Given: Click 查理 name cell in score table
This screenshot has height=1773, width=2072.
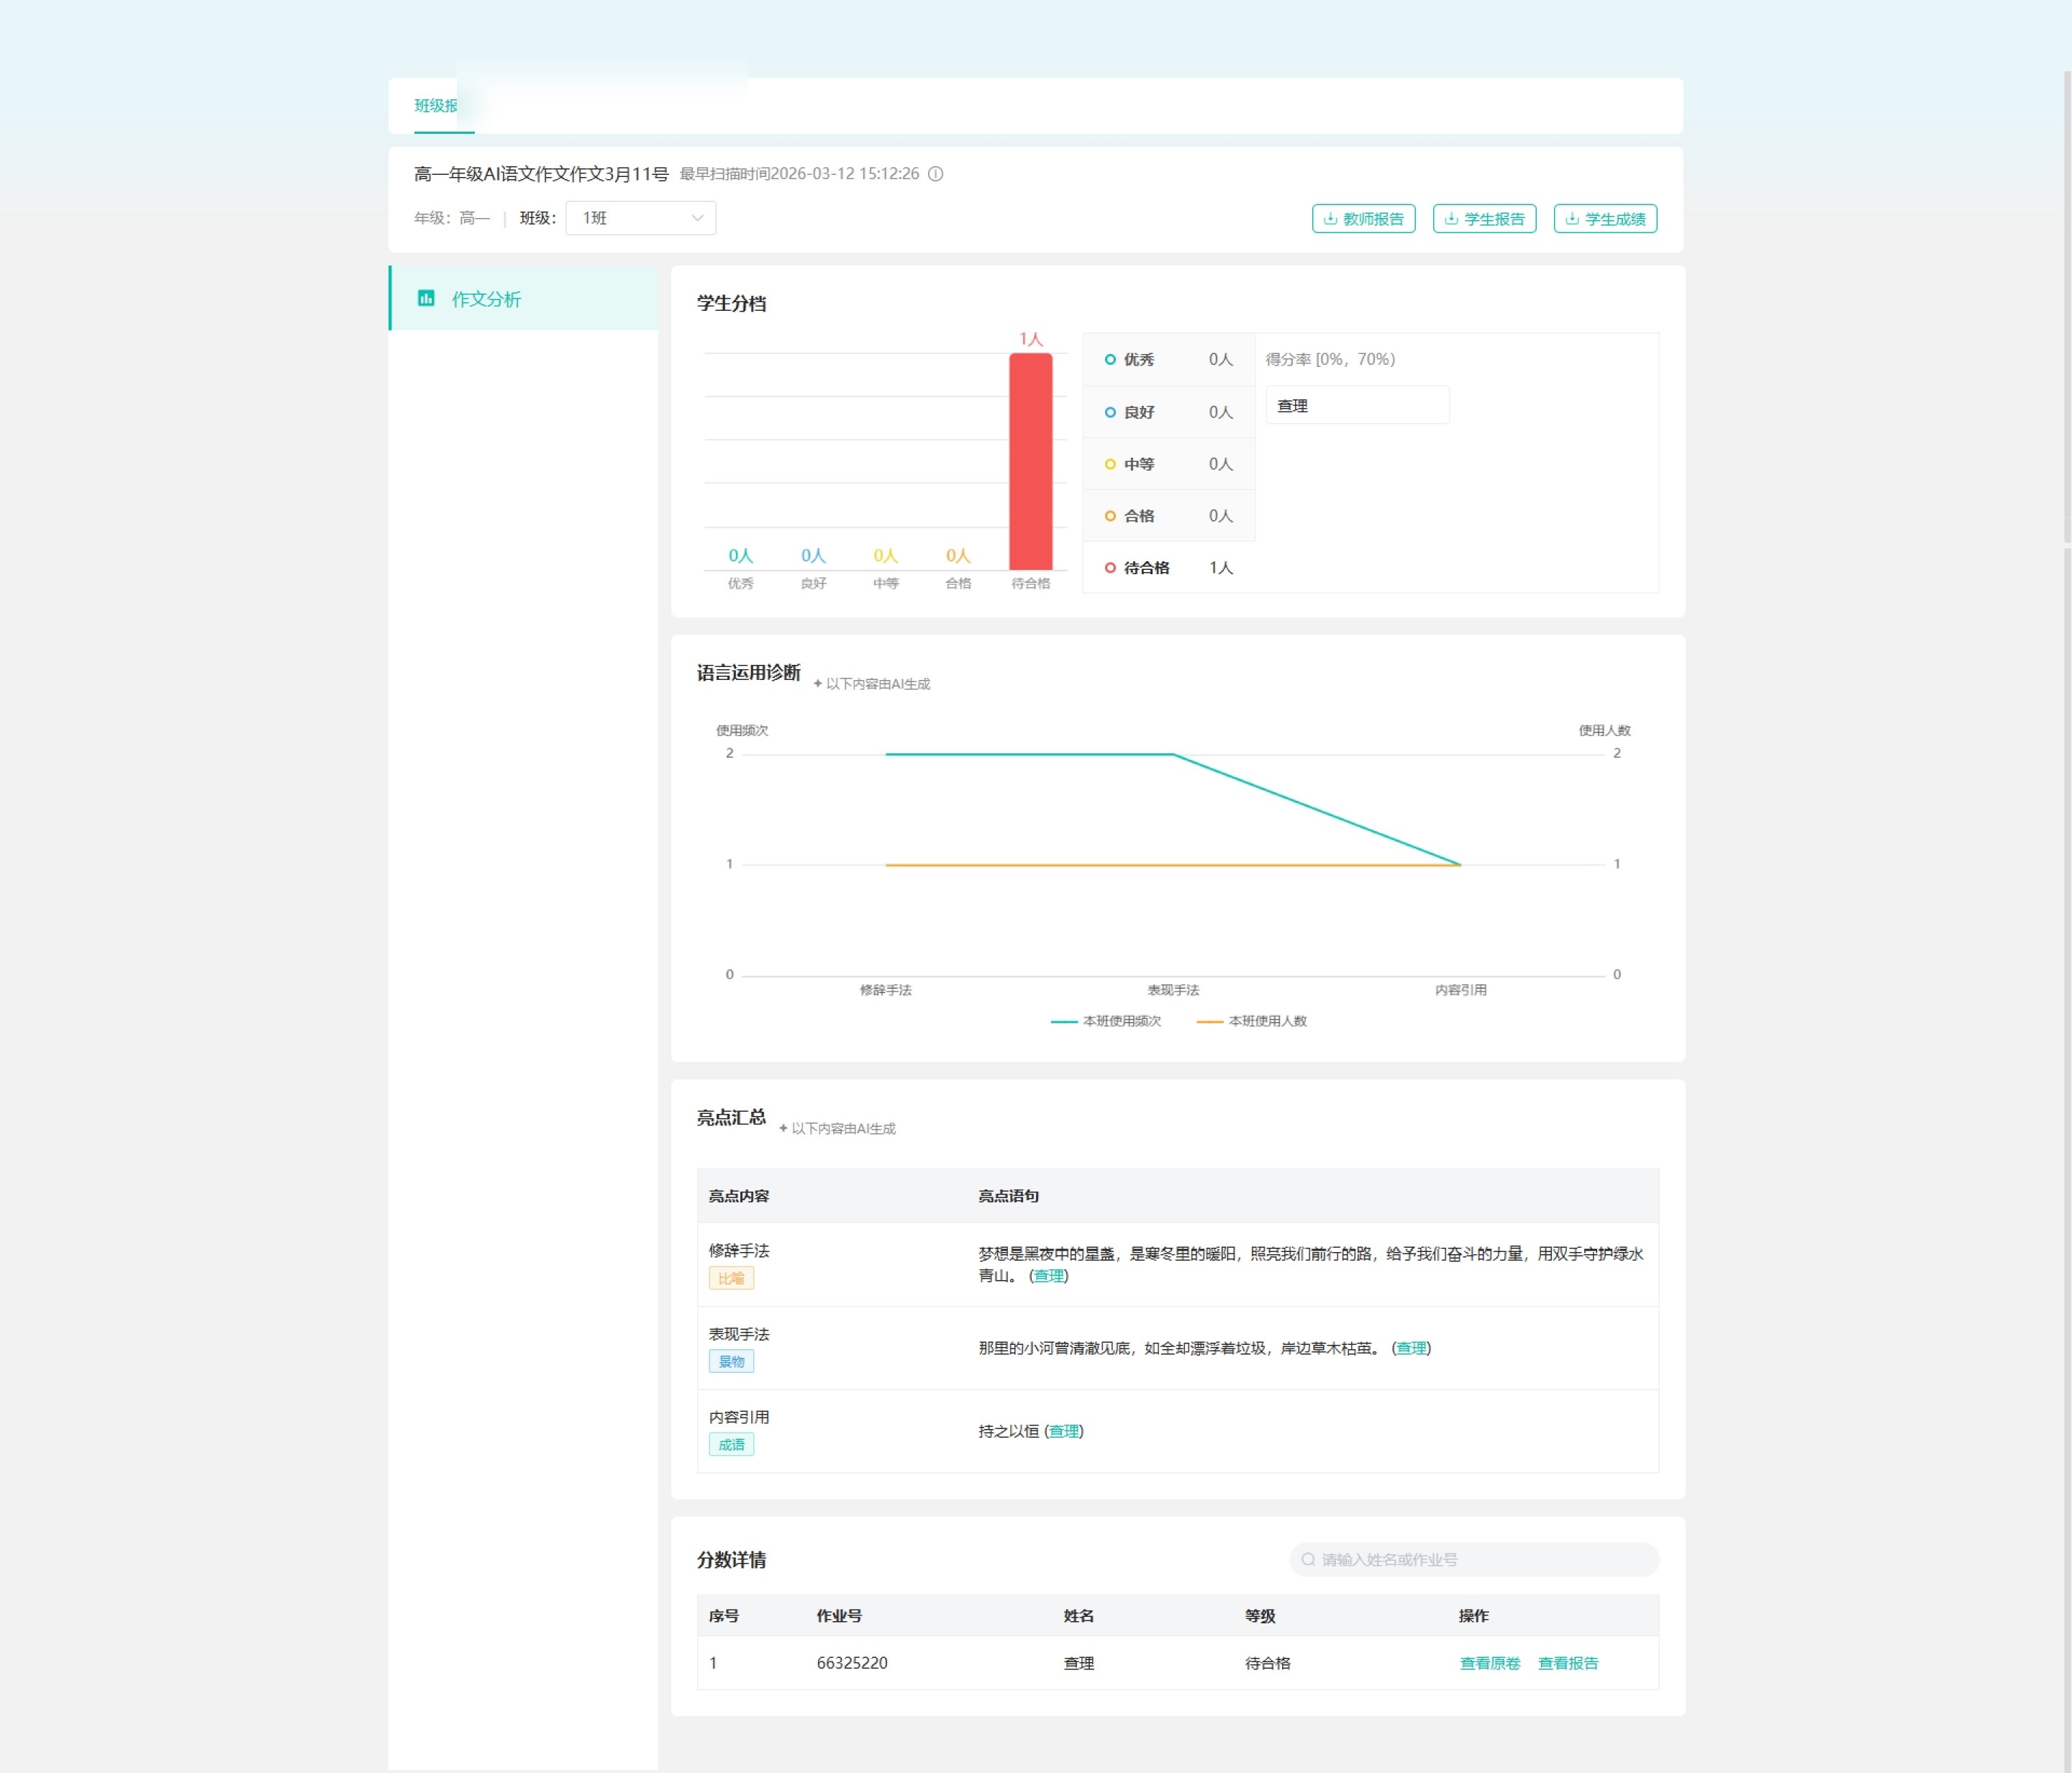Looking at the screenshot, I should [1078, 1663].
